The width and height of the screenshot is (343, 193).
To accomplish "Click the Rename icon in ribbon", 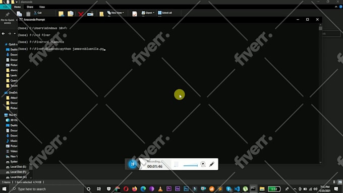I will coord(90,14).
